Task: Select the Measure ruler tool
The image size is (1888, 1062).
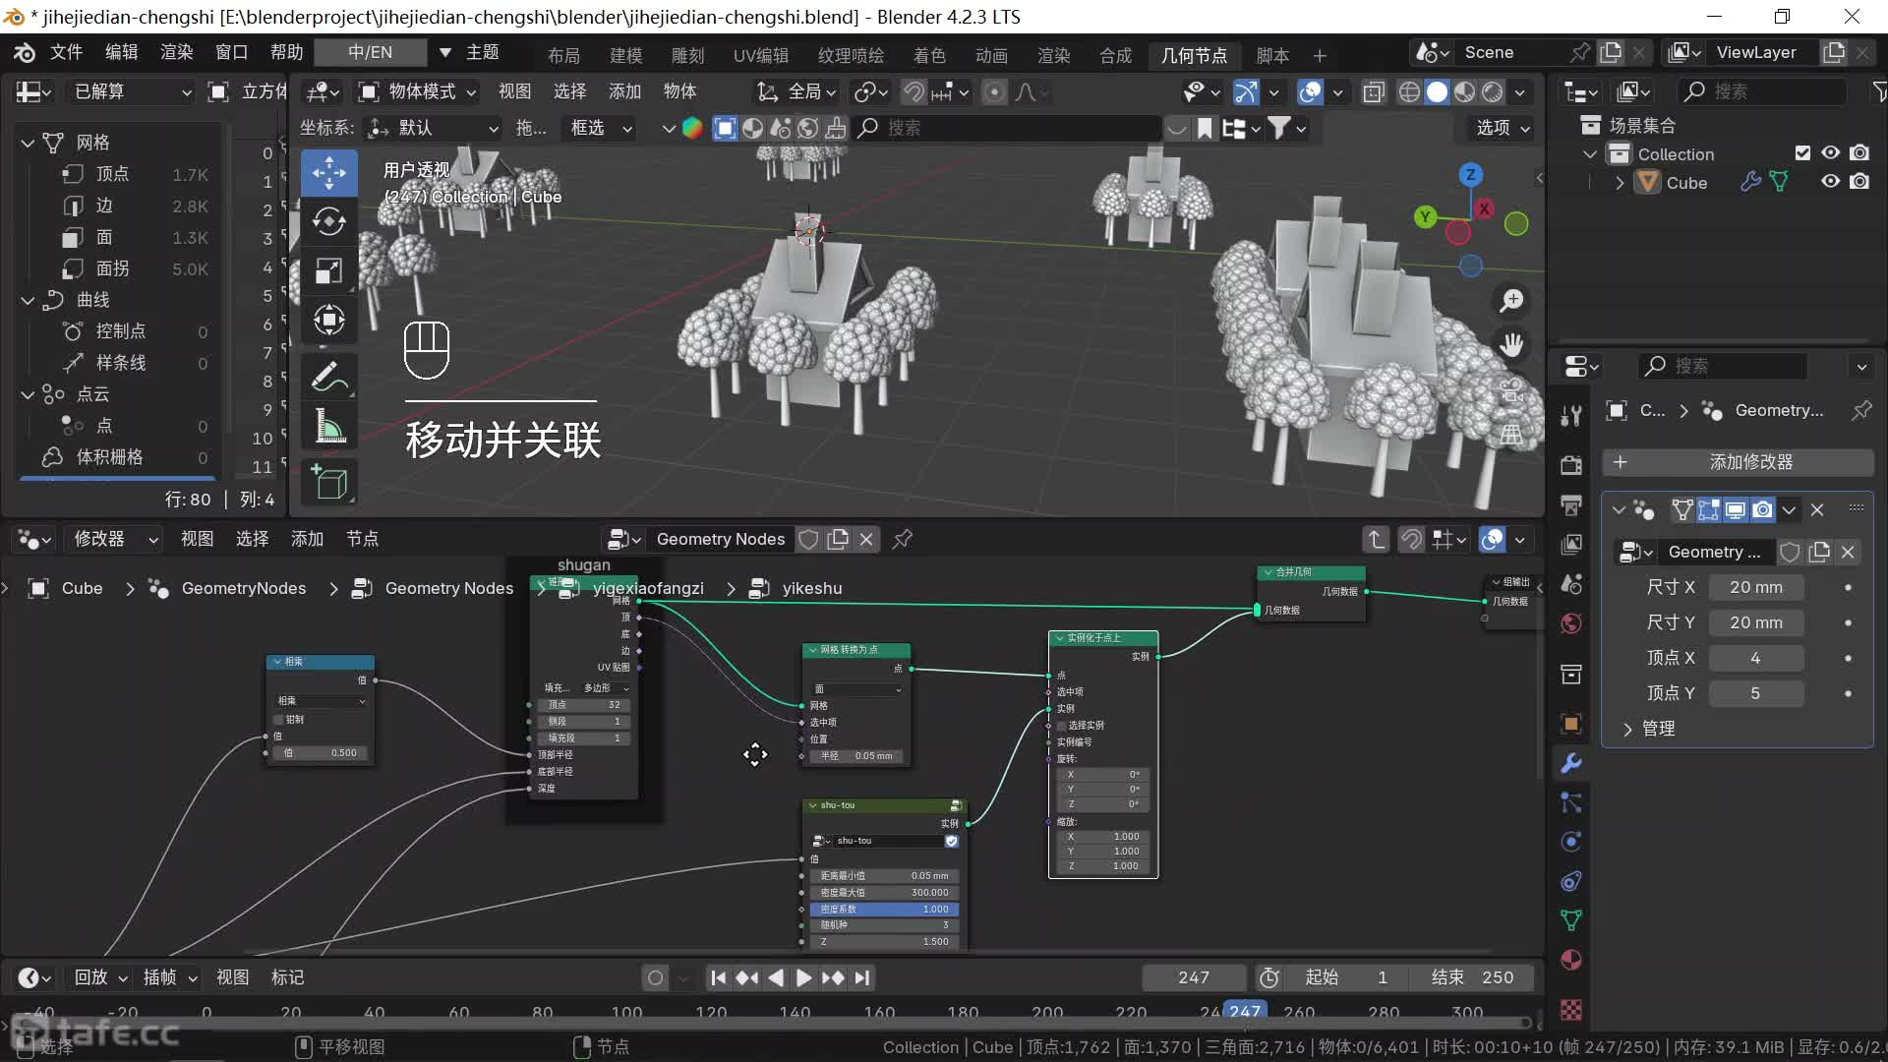Action: [x=328, y=428]
